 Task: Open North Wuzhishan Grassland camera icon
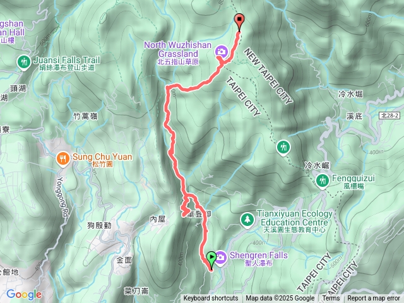pos(222,52)
